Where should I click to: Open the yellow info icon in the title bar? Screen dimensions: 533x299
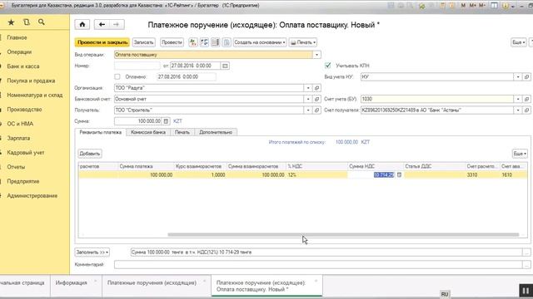click(505, 6)
